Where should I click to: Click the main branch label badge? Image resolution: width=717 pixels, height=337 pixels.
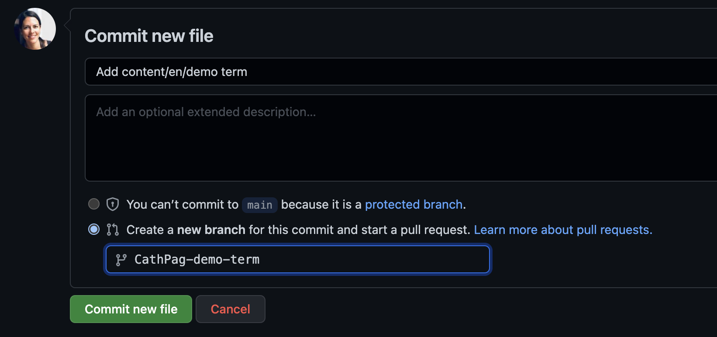tap(259, 205)
